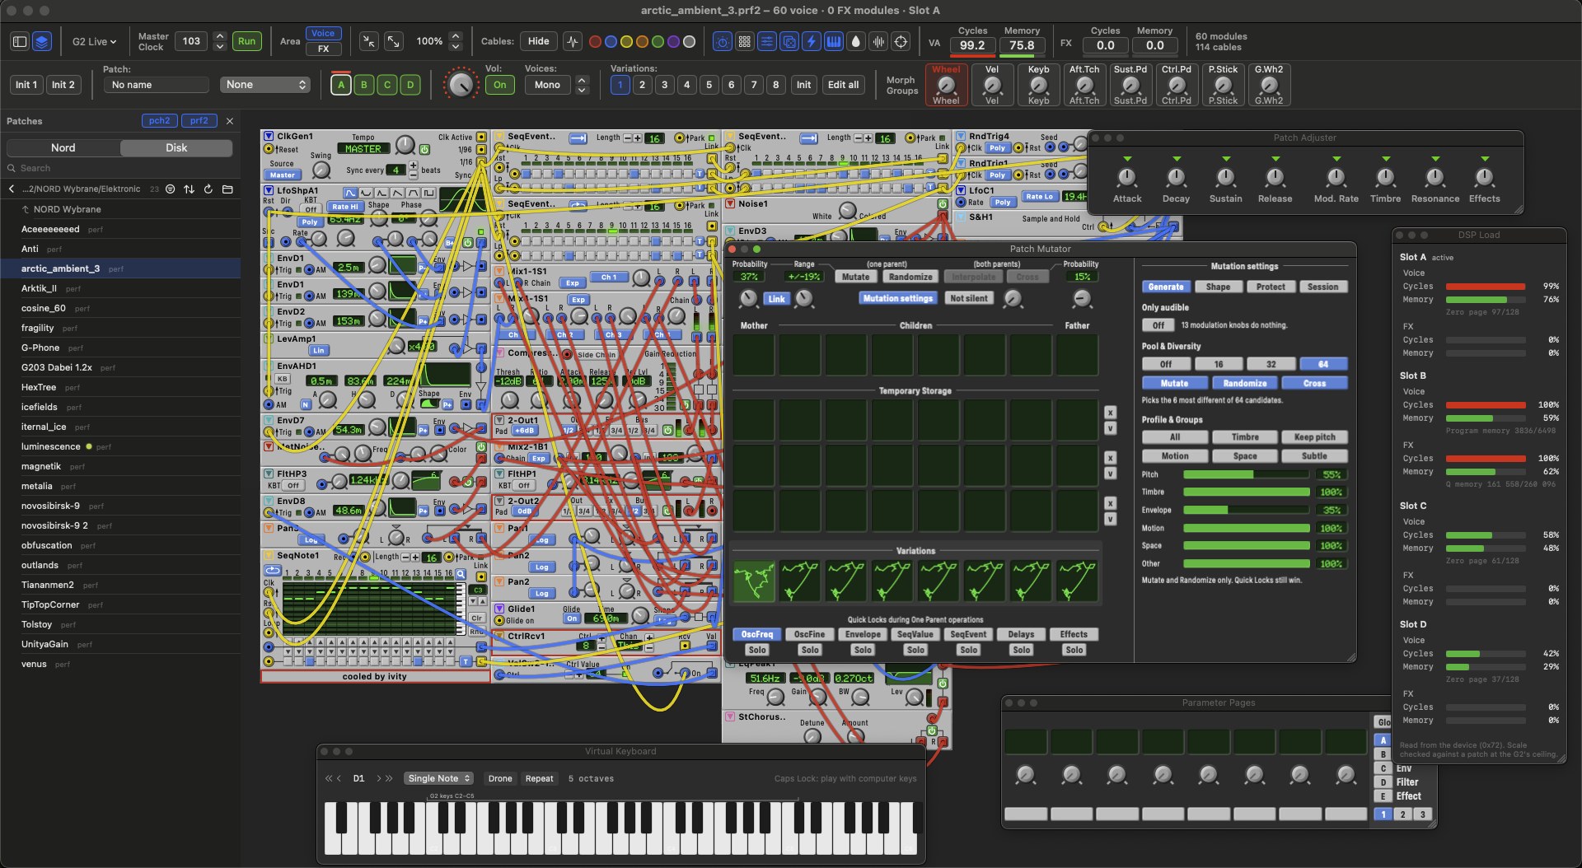Toggle the Not silent option
The image size is (1582, 868).
coord(969,298)
